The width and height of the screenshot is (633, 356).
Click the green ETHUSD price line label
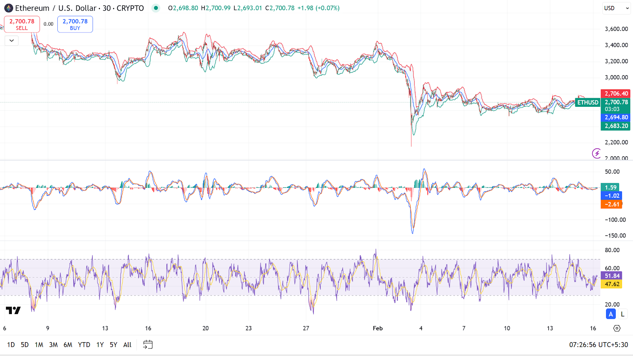588,102
